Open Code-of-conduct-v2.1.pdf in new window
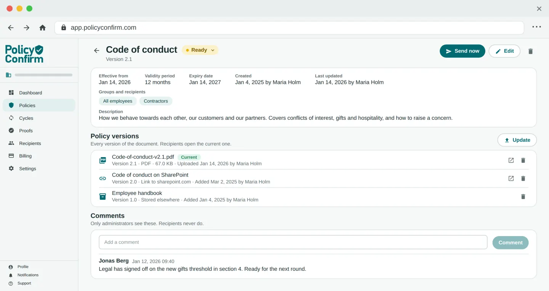 pyautogui.click(x=511, y=160)
